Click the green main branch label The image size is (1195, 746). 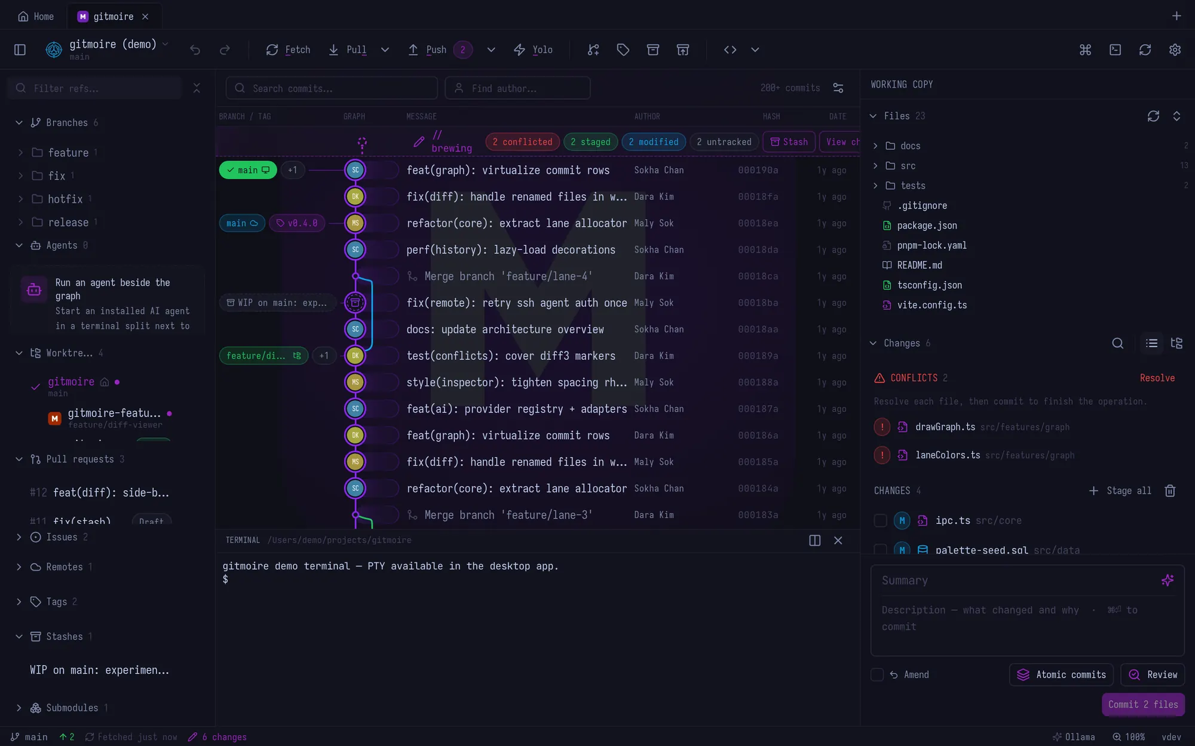(248, 170)
